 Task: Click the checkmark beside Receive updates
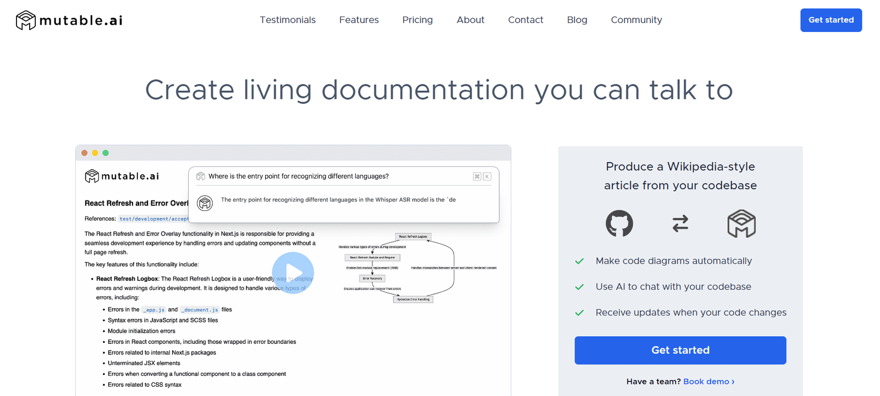point(579,313)
